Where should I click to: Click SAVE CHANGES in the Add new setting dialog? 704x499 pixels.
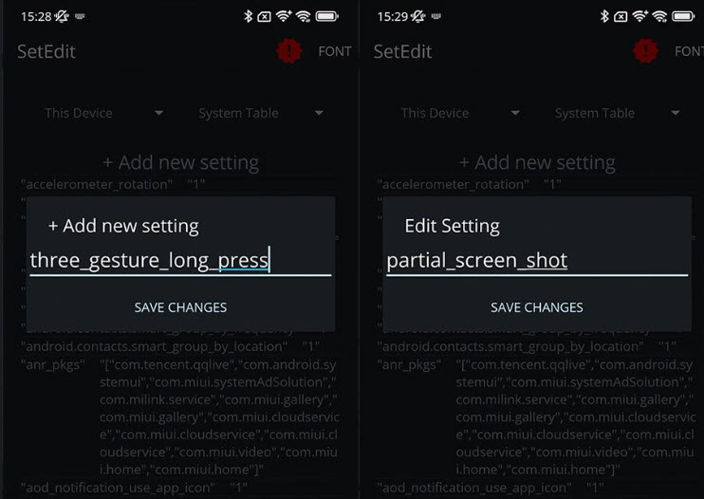coord(180,307)
